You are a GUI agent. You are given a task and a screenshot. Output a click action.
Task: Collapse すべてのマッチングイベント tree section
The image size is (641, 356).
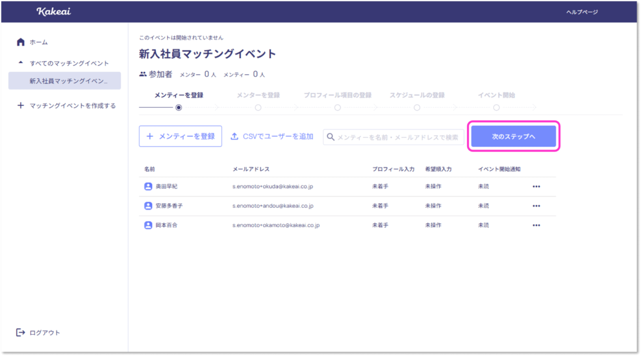[x=21, y=63]
